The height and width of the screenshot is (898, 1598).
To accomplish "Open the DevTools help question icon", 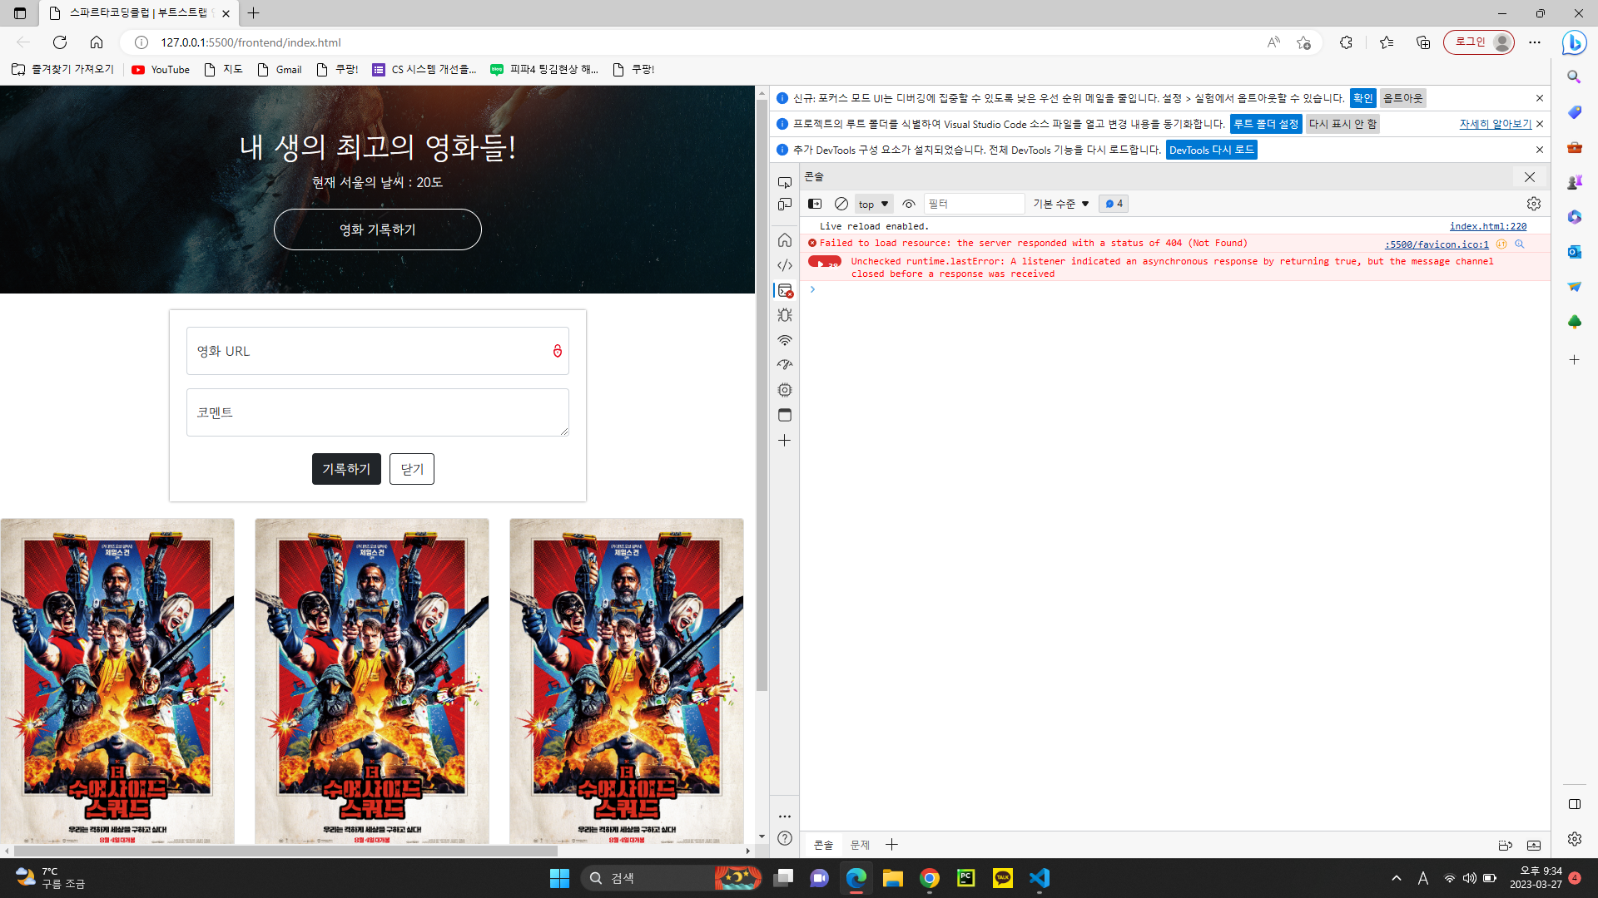I will pyautogui.click(x=784, y=838).
